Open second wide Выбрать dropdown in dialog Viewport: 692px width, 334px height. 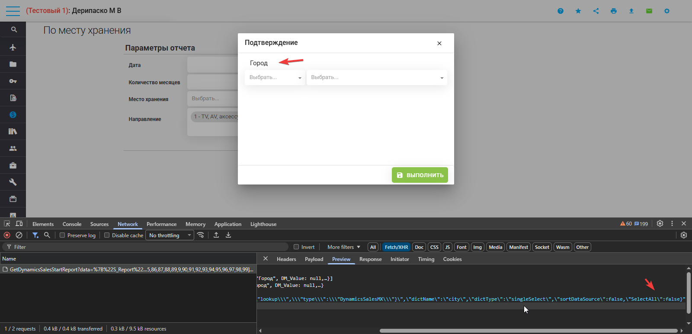[377, 77]
